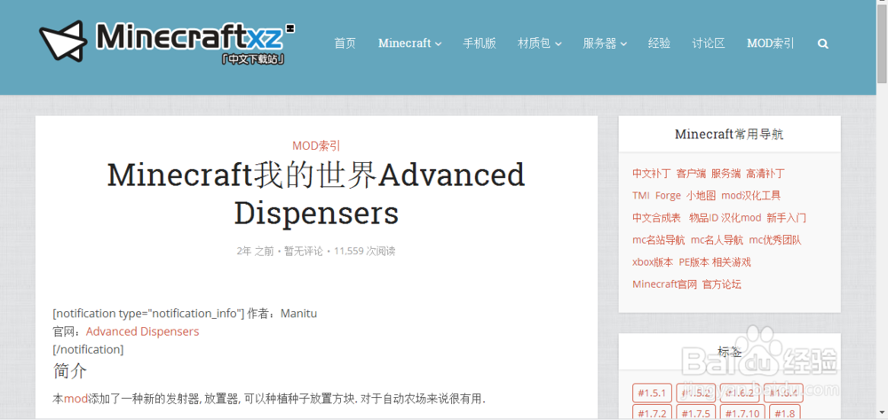Screen dimensions: 888x420
Task: Open the official Advanced Dispensers site link
Action: tap(142, 331)
